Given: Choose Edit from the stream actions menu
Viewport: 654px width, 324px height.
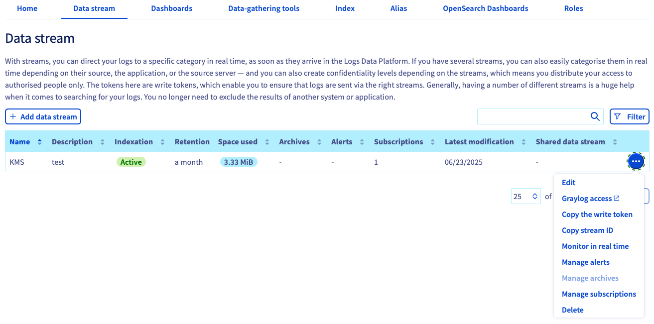Looking at the screenshot, I should pos(568,182).
